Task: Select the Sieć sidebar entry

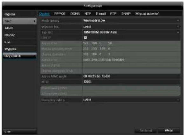Action: click(x=19, y=21)
